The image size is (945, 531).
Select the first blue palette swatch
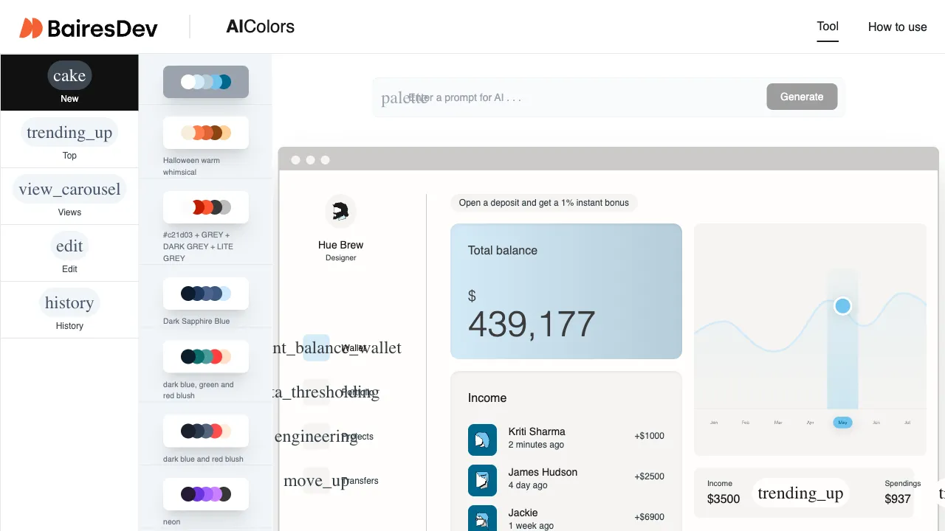[x=206, y=82]
